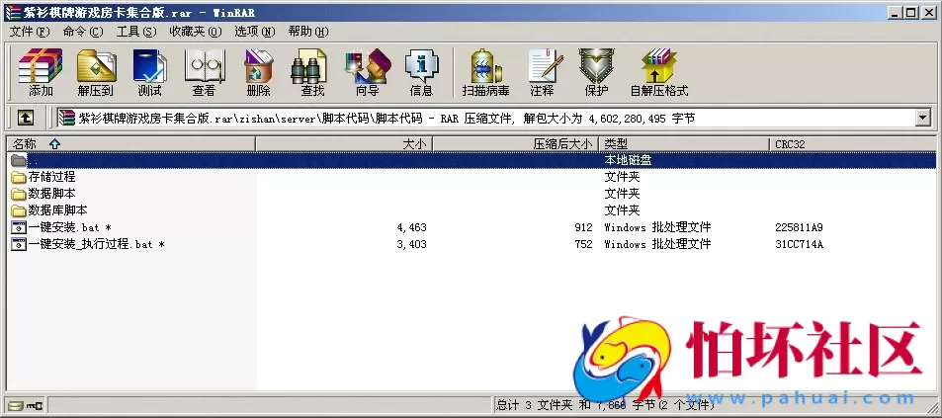Click the 一键安装.bat file icon
The image size is (942, 418).
(19, 227)
